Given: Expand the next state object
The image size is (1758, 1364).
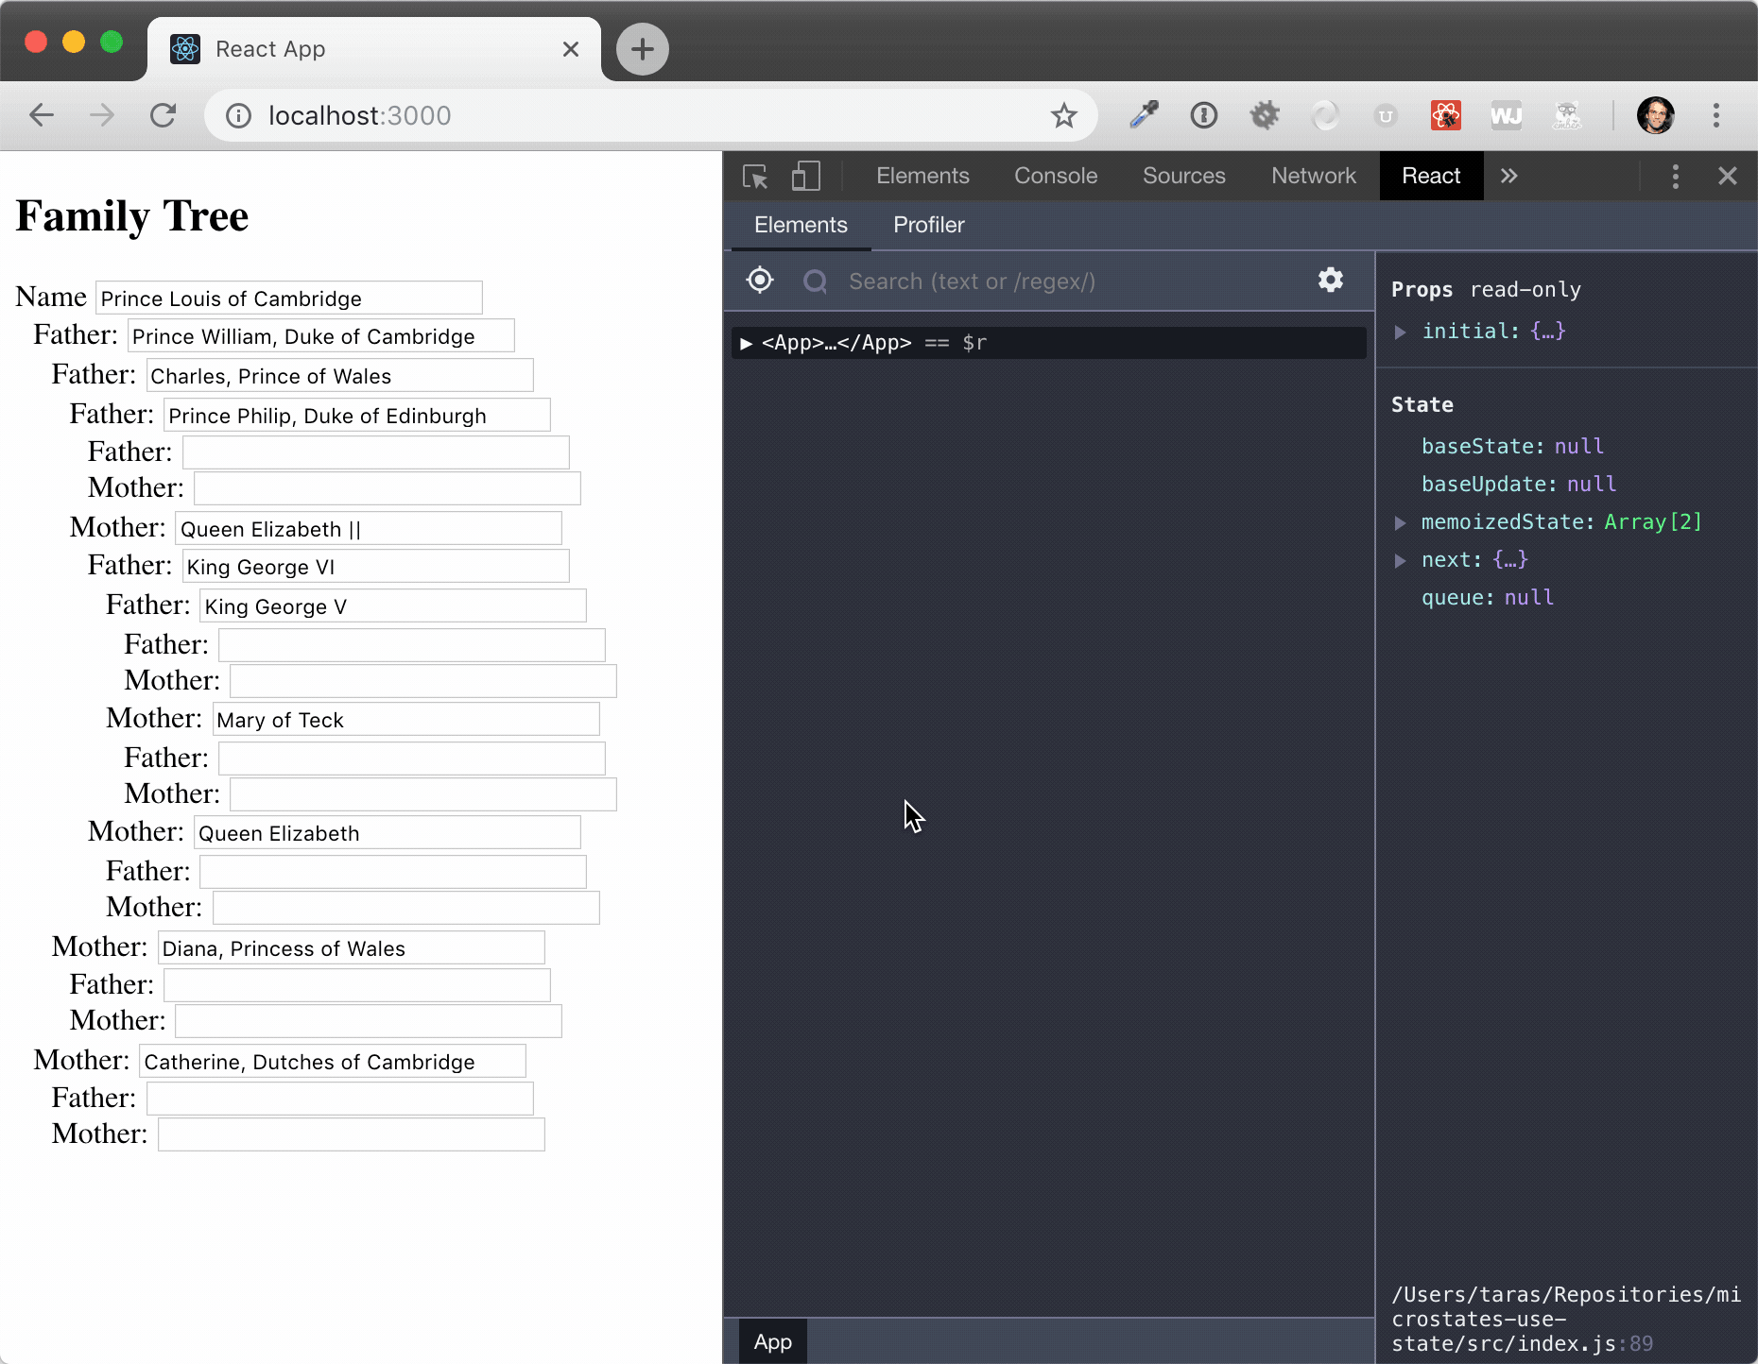Looking at the screenshot, I should coord(1401,559).
